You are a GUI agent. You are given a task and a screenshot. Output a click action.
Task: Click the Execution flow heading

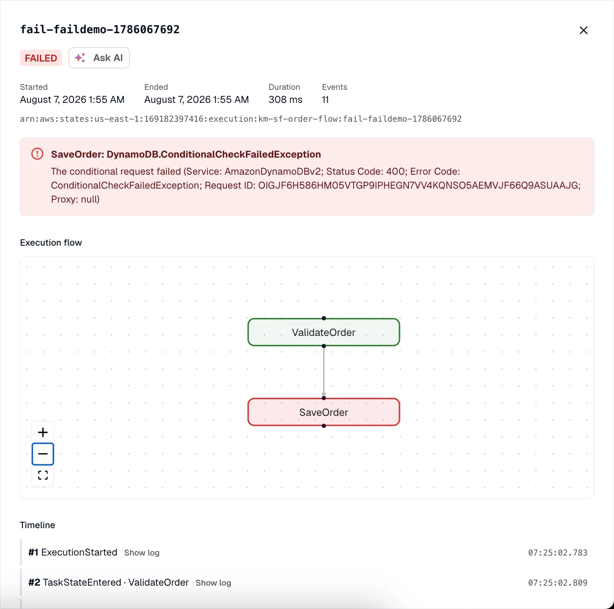click(x=51, y=243)
